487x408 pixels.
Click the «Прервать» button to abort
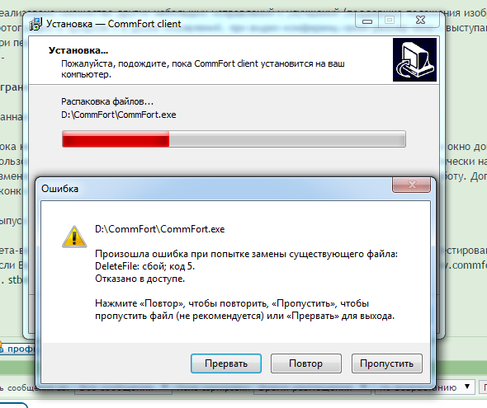click(226, 363)
